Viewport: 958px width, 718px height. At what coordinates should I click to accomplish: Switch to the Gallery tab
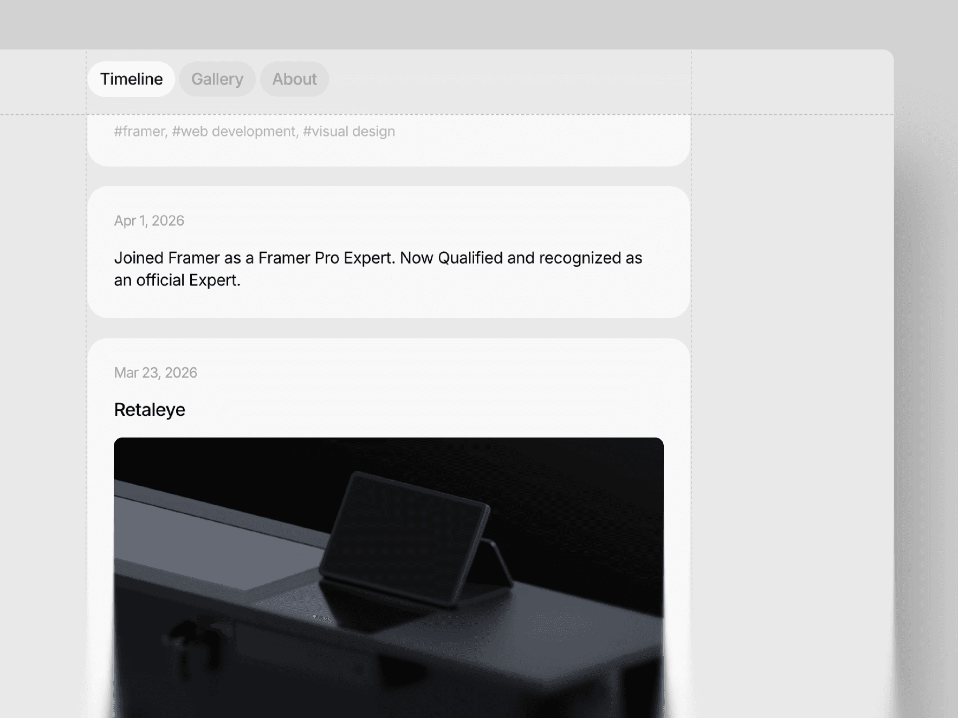coord(217,79)
